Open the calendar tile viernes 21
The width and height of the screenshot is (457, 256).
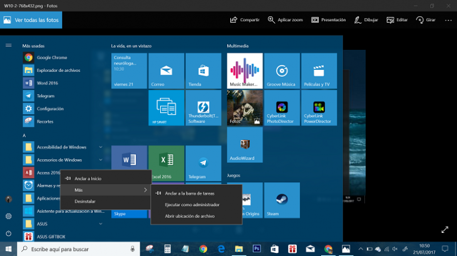coord(129,71)
